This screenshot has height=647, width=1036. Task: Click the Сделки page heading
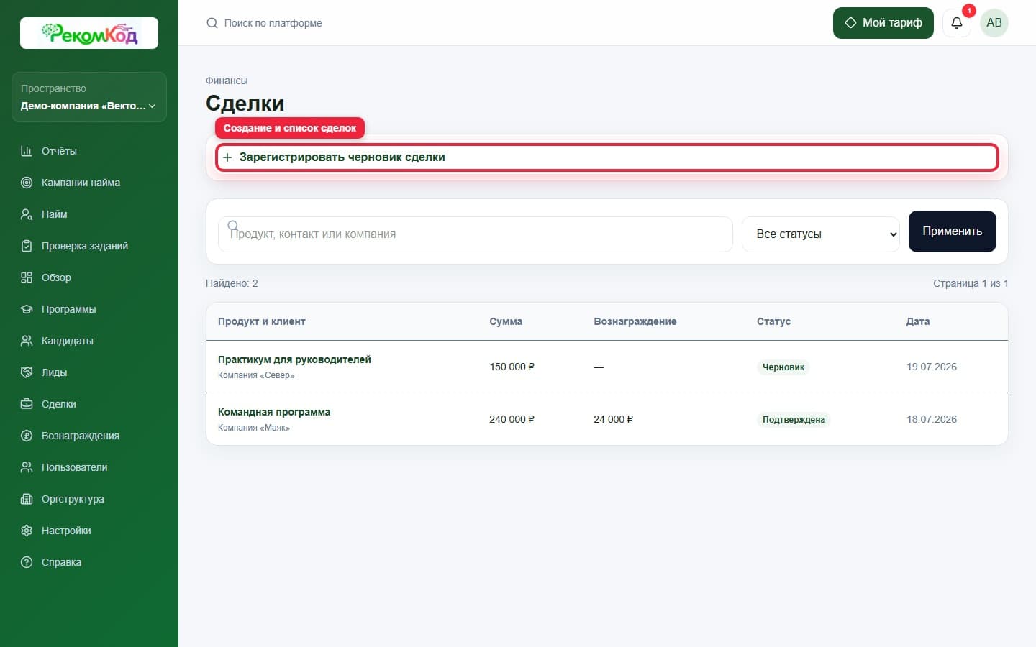click(245, 104)
